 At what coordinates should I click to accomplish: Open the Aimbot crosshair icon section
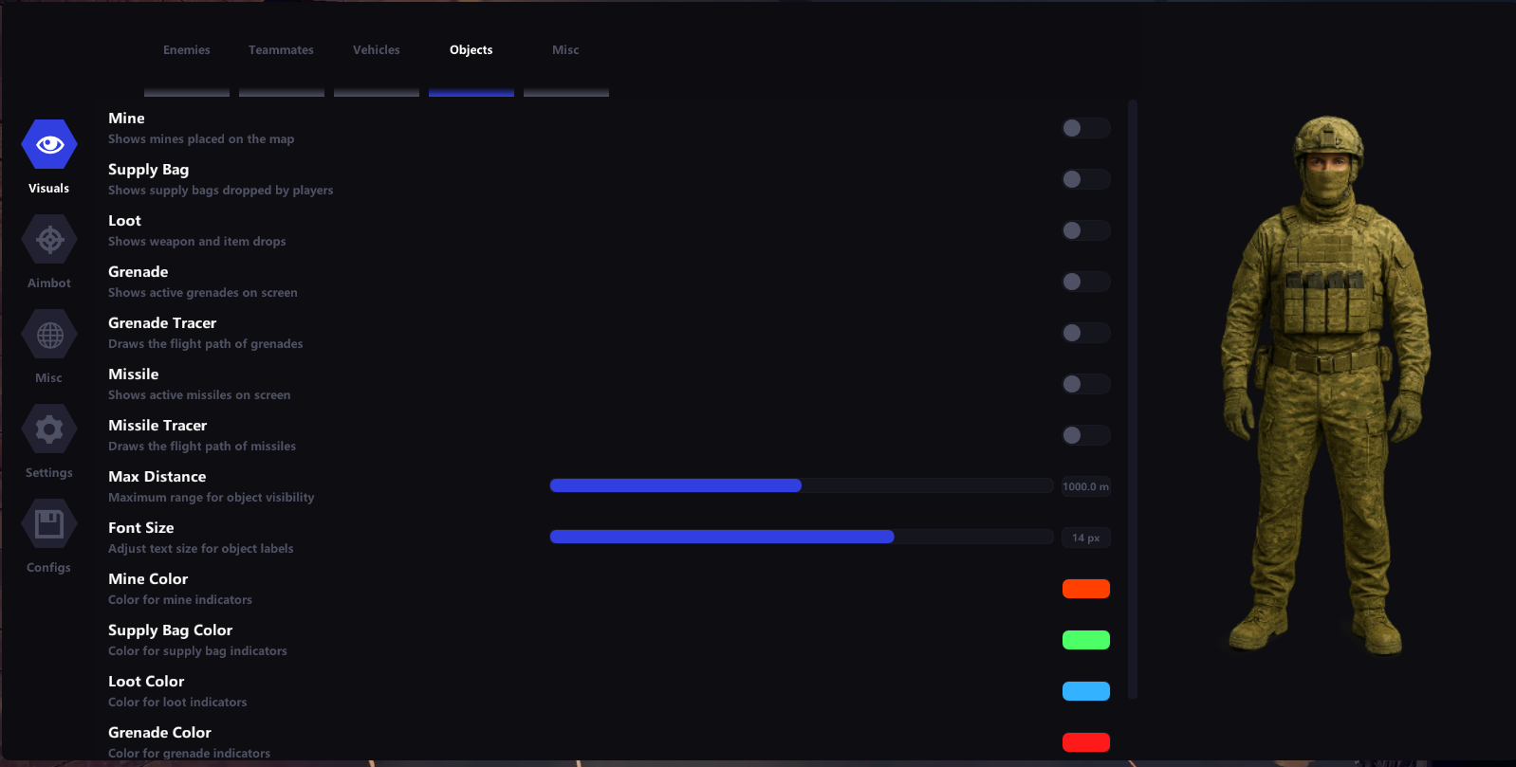tap(49, 240)
